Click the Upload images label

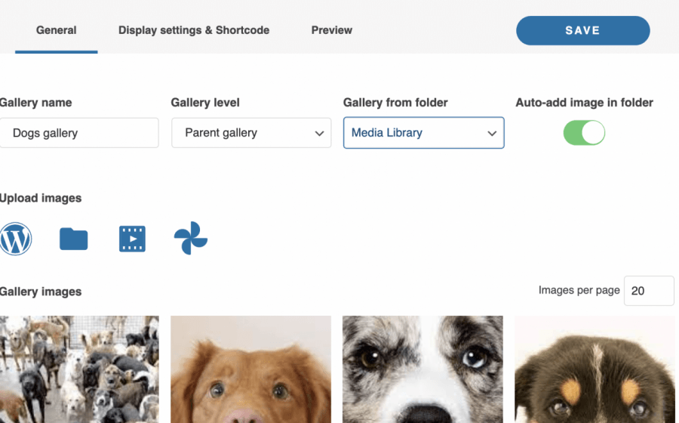click(41, 198)
